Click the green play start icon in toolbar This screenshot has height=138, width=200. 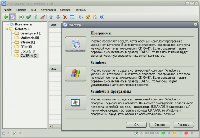[21, 17]
